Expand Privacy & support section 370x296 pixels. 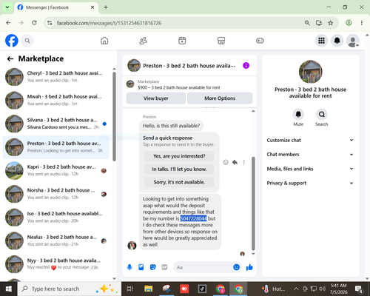[x=310, y=183]
